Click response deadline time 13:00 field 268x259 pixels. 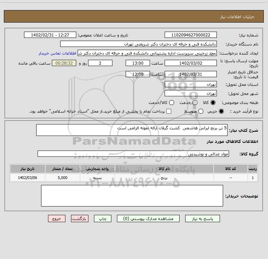(138, 63)
